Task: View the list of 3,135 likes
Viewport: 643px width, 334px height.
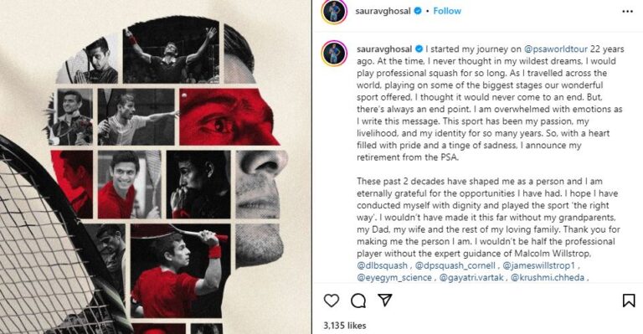Action: coord(344,326)
